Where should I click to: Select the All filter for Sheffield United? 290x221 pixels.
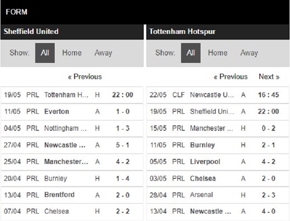click(x=45, y=53)
